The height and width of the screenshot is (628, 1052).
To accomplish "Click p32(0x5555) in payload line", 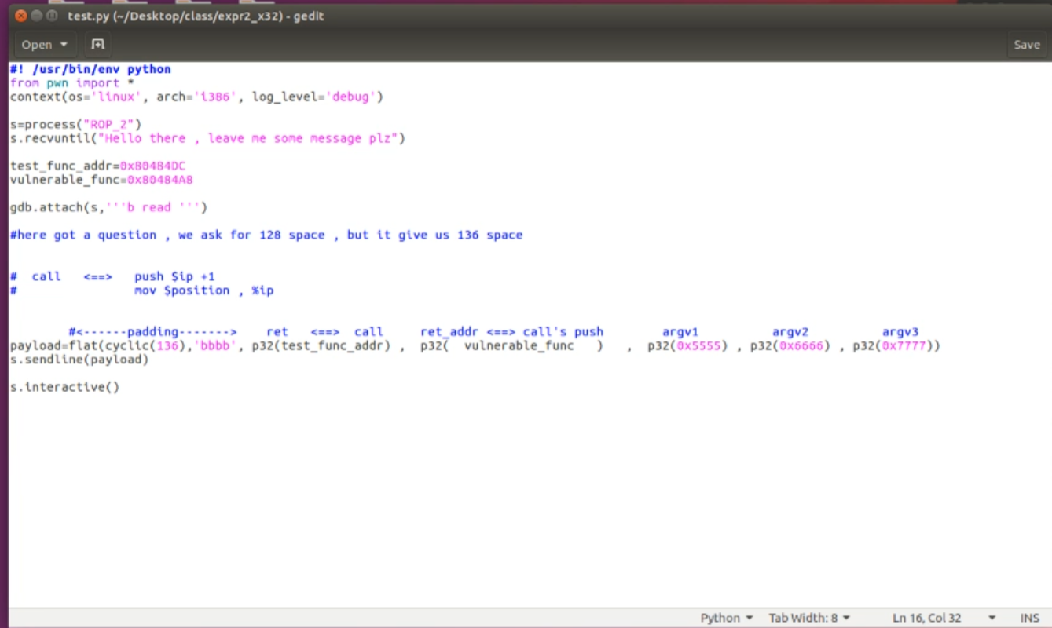I will tap(687, 346).
